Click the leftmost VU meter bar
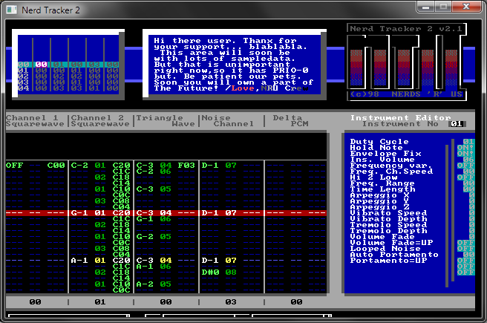The image size is (487, 323). [356, 68]
